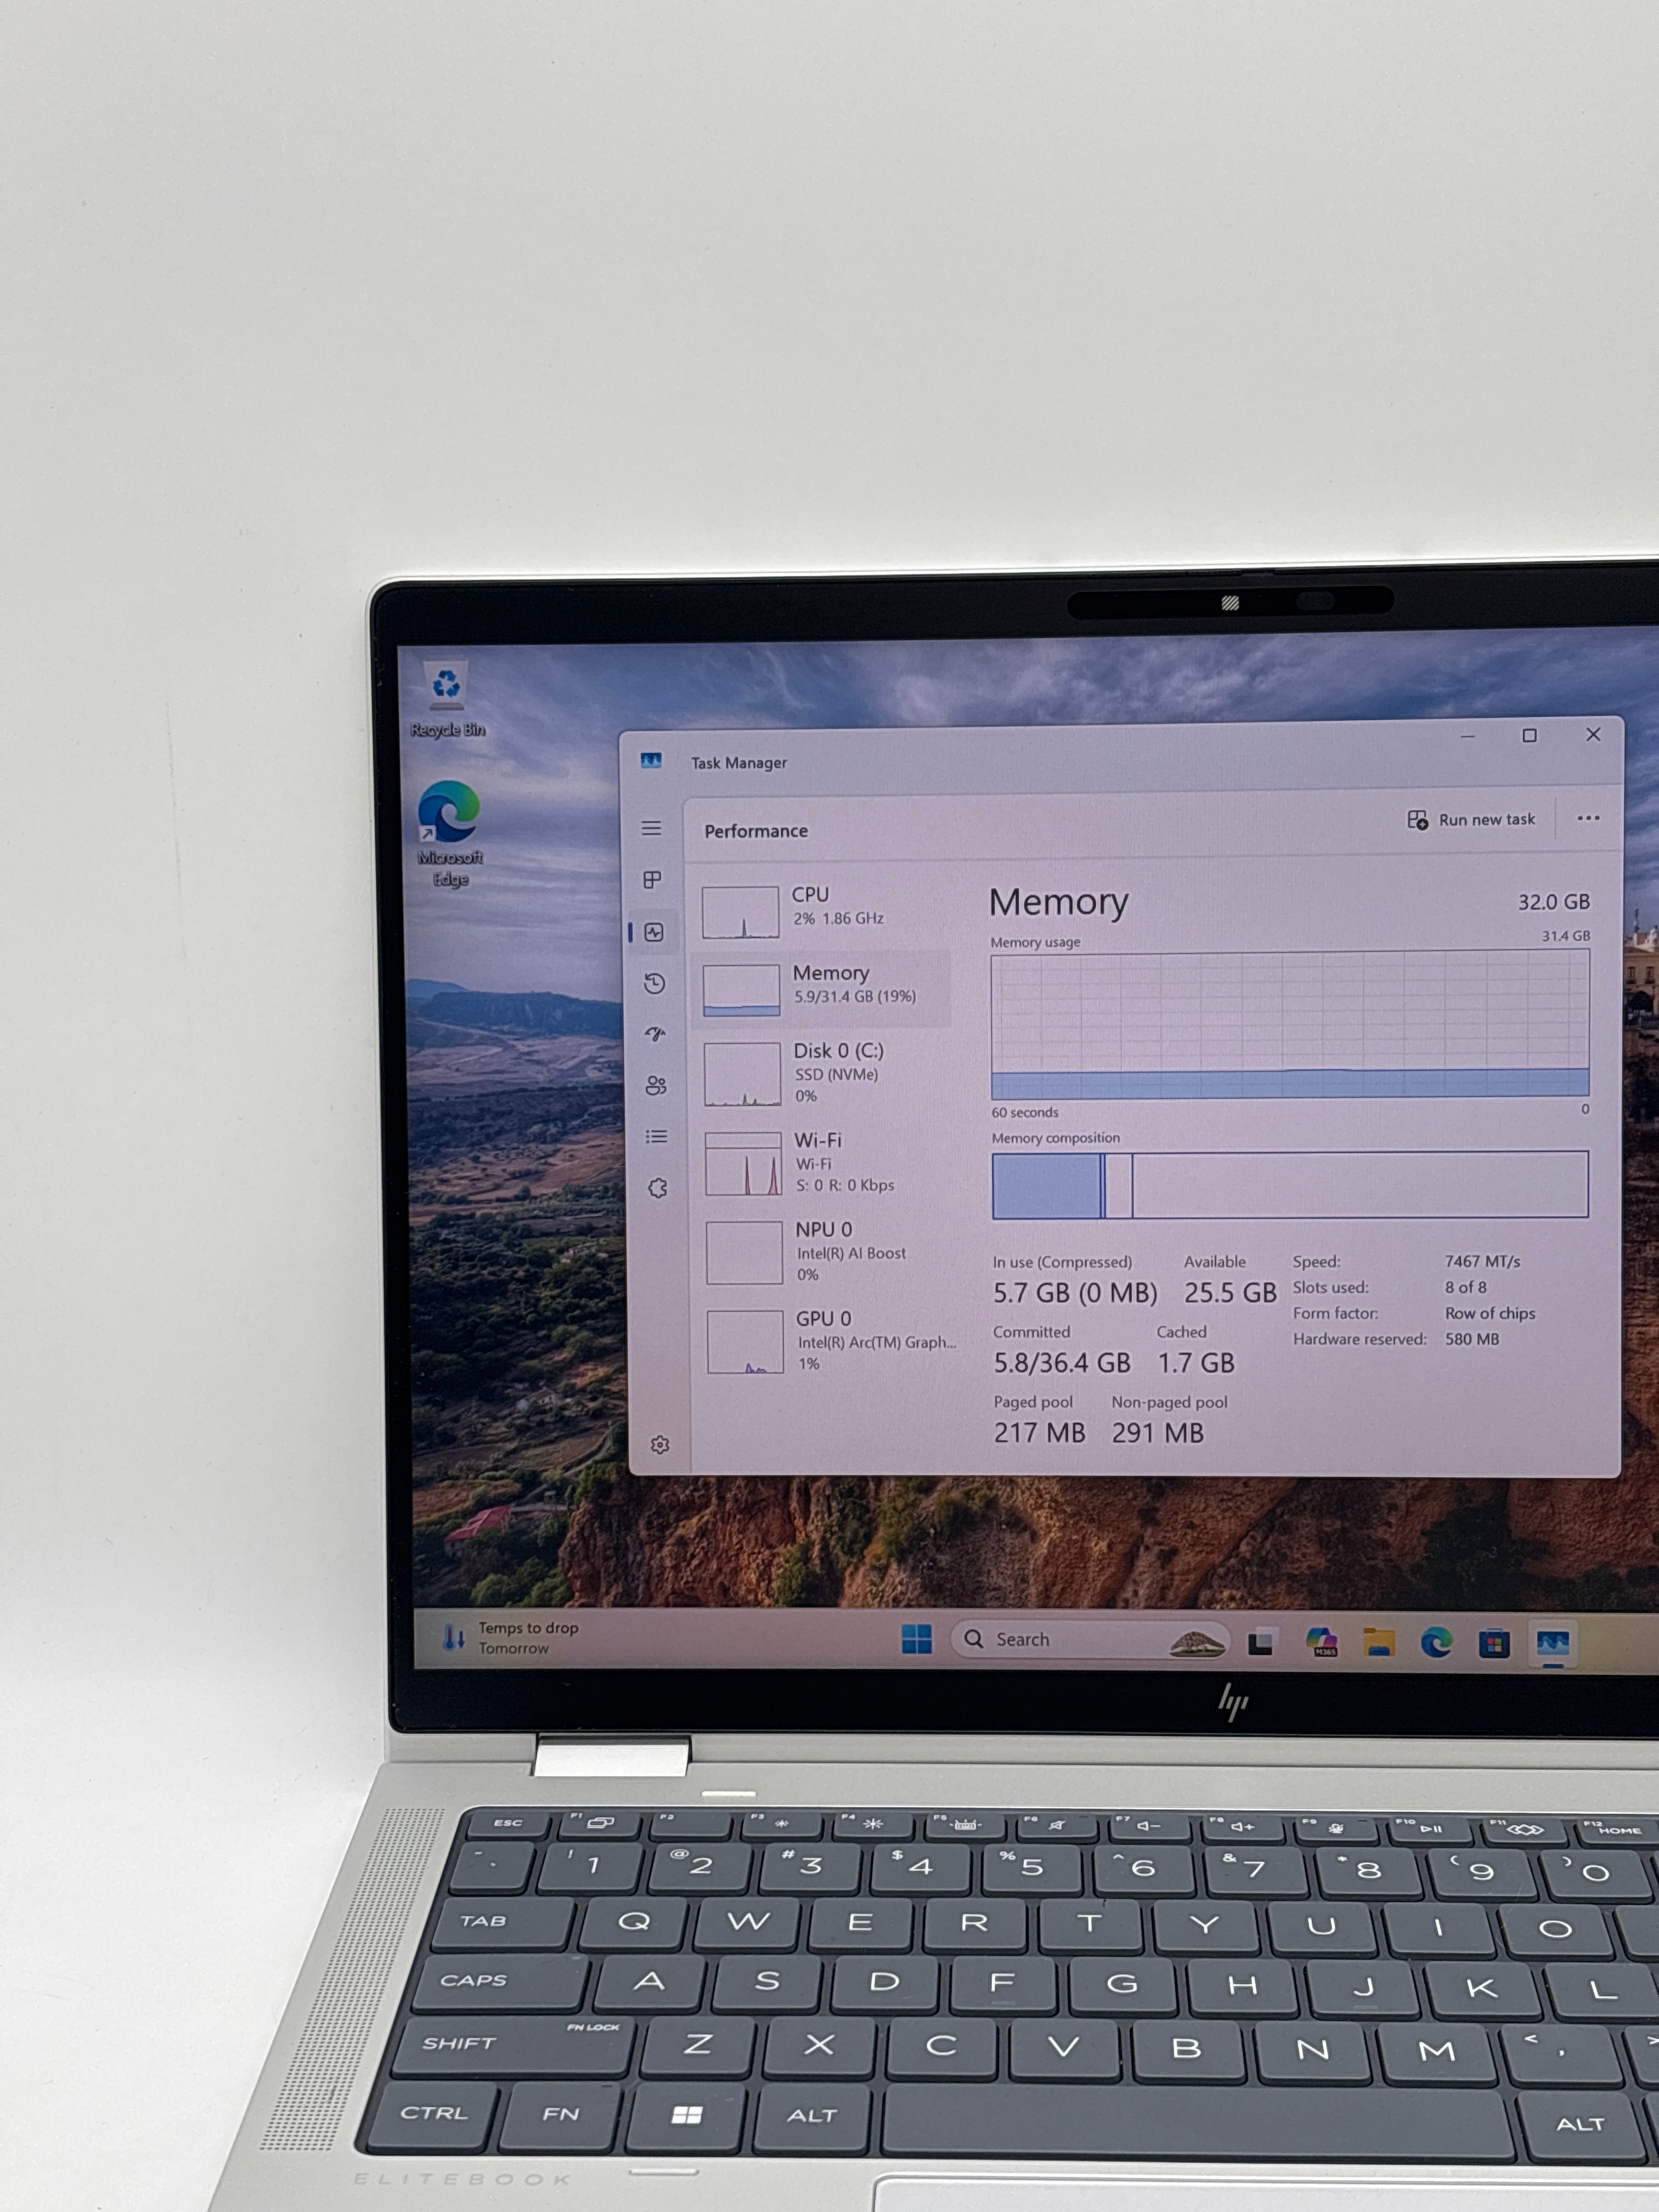
Task: Open the Services page from the sidebar
Action: click(658, 1188)
